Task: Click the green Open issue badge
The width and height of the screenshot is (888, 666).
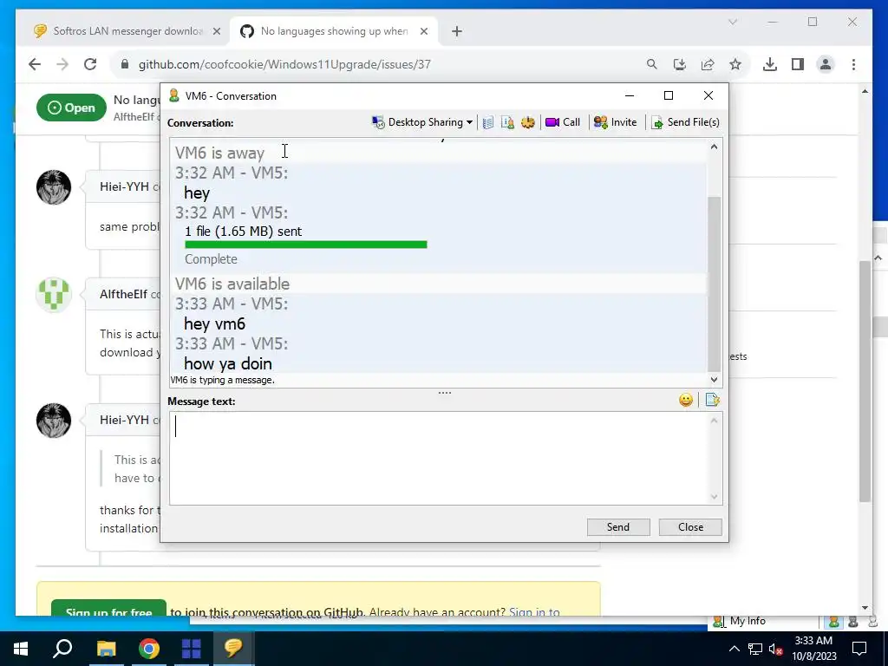Action: [x=71, y=108]
